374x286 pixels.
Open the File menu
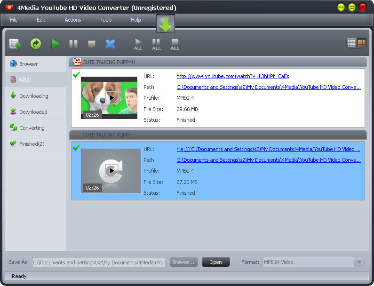(x=14, y=20)
